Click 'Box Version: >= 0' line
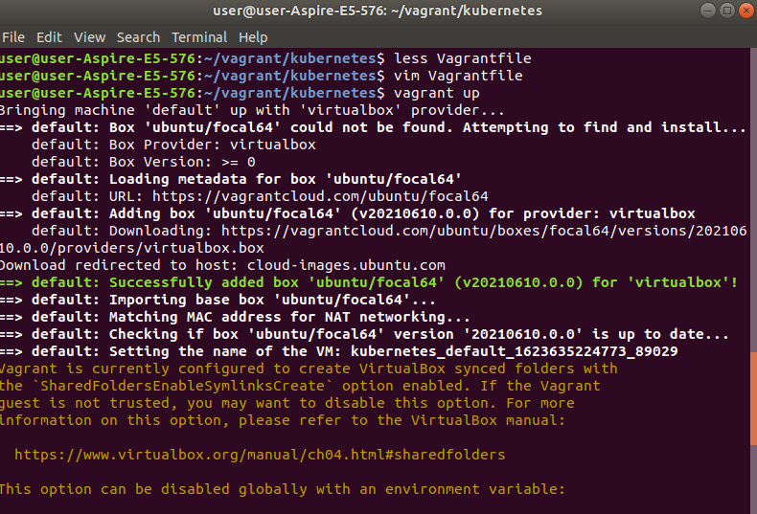This screenshot has height=514, width=757. [x=144, y=162]
